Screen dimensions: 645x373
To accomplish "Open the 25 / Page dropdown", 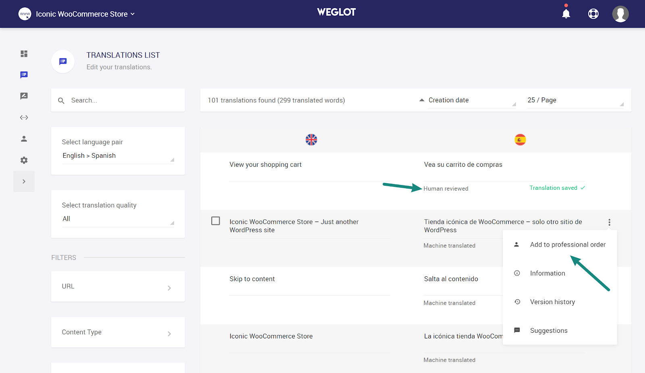I will point(576,100).
